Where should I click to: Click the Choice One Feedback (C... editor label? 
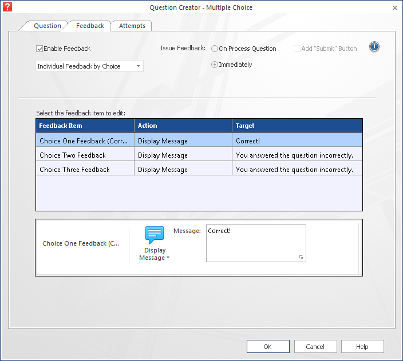pos(81,243)
